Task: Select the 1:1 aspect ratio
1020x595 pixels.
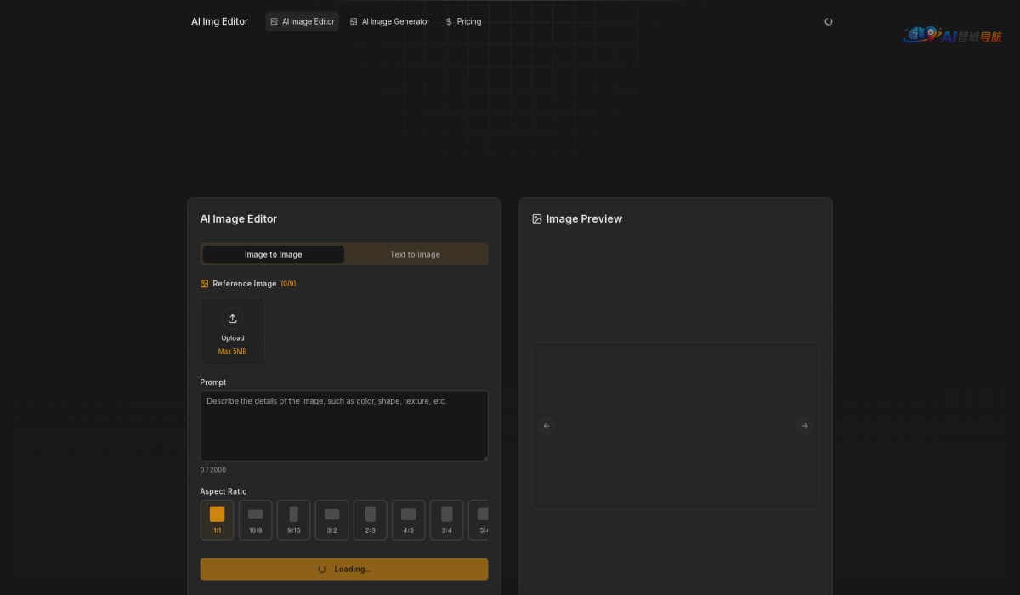Action: point(217,519)
